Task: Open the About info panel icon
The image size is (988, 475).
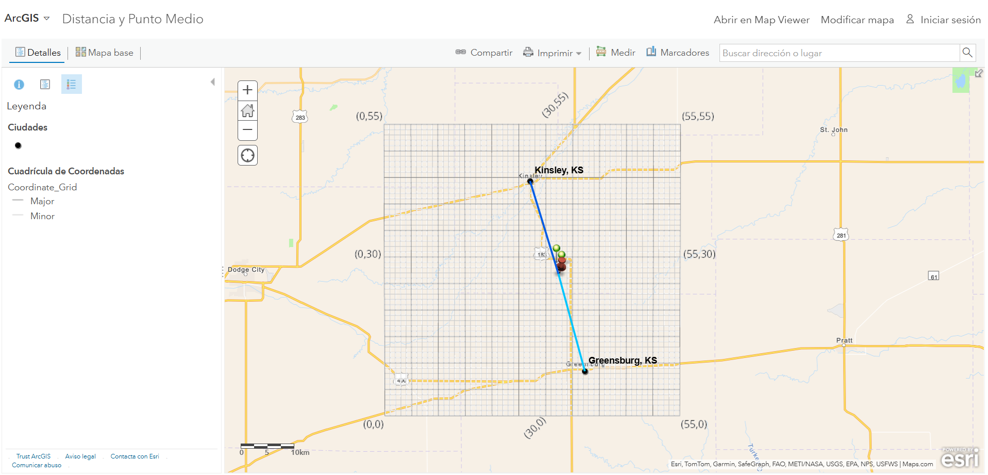Action: (x=19, y=85)
